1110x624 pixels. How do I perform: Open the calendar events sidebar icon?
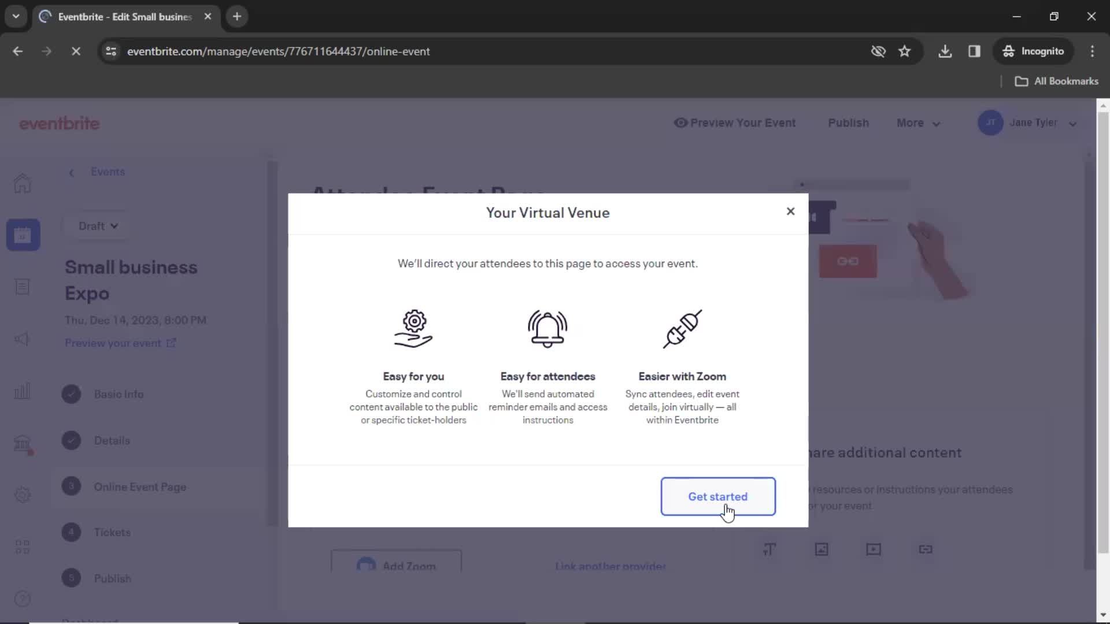click(x=23, y=235)
